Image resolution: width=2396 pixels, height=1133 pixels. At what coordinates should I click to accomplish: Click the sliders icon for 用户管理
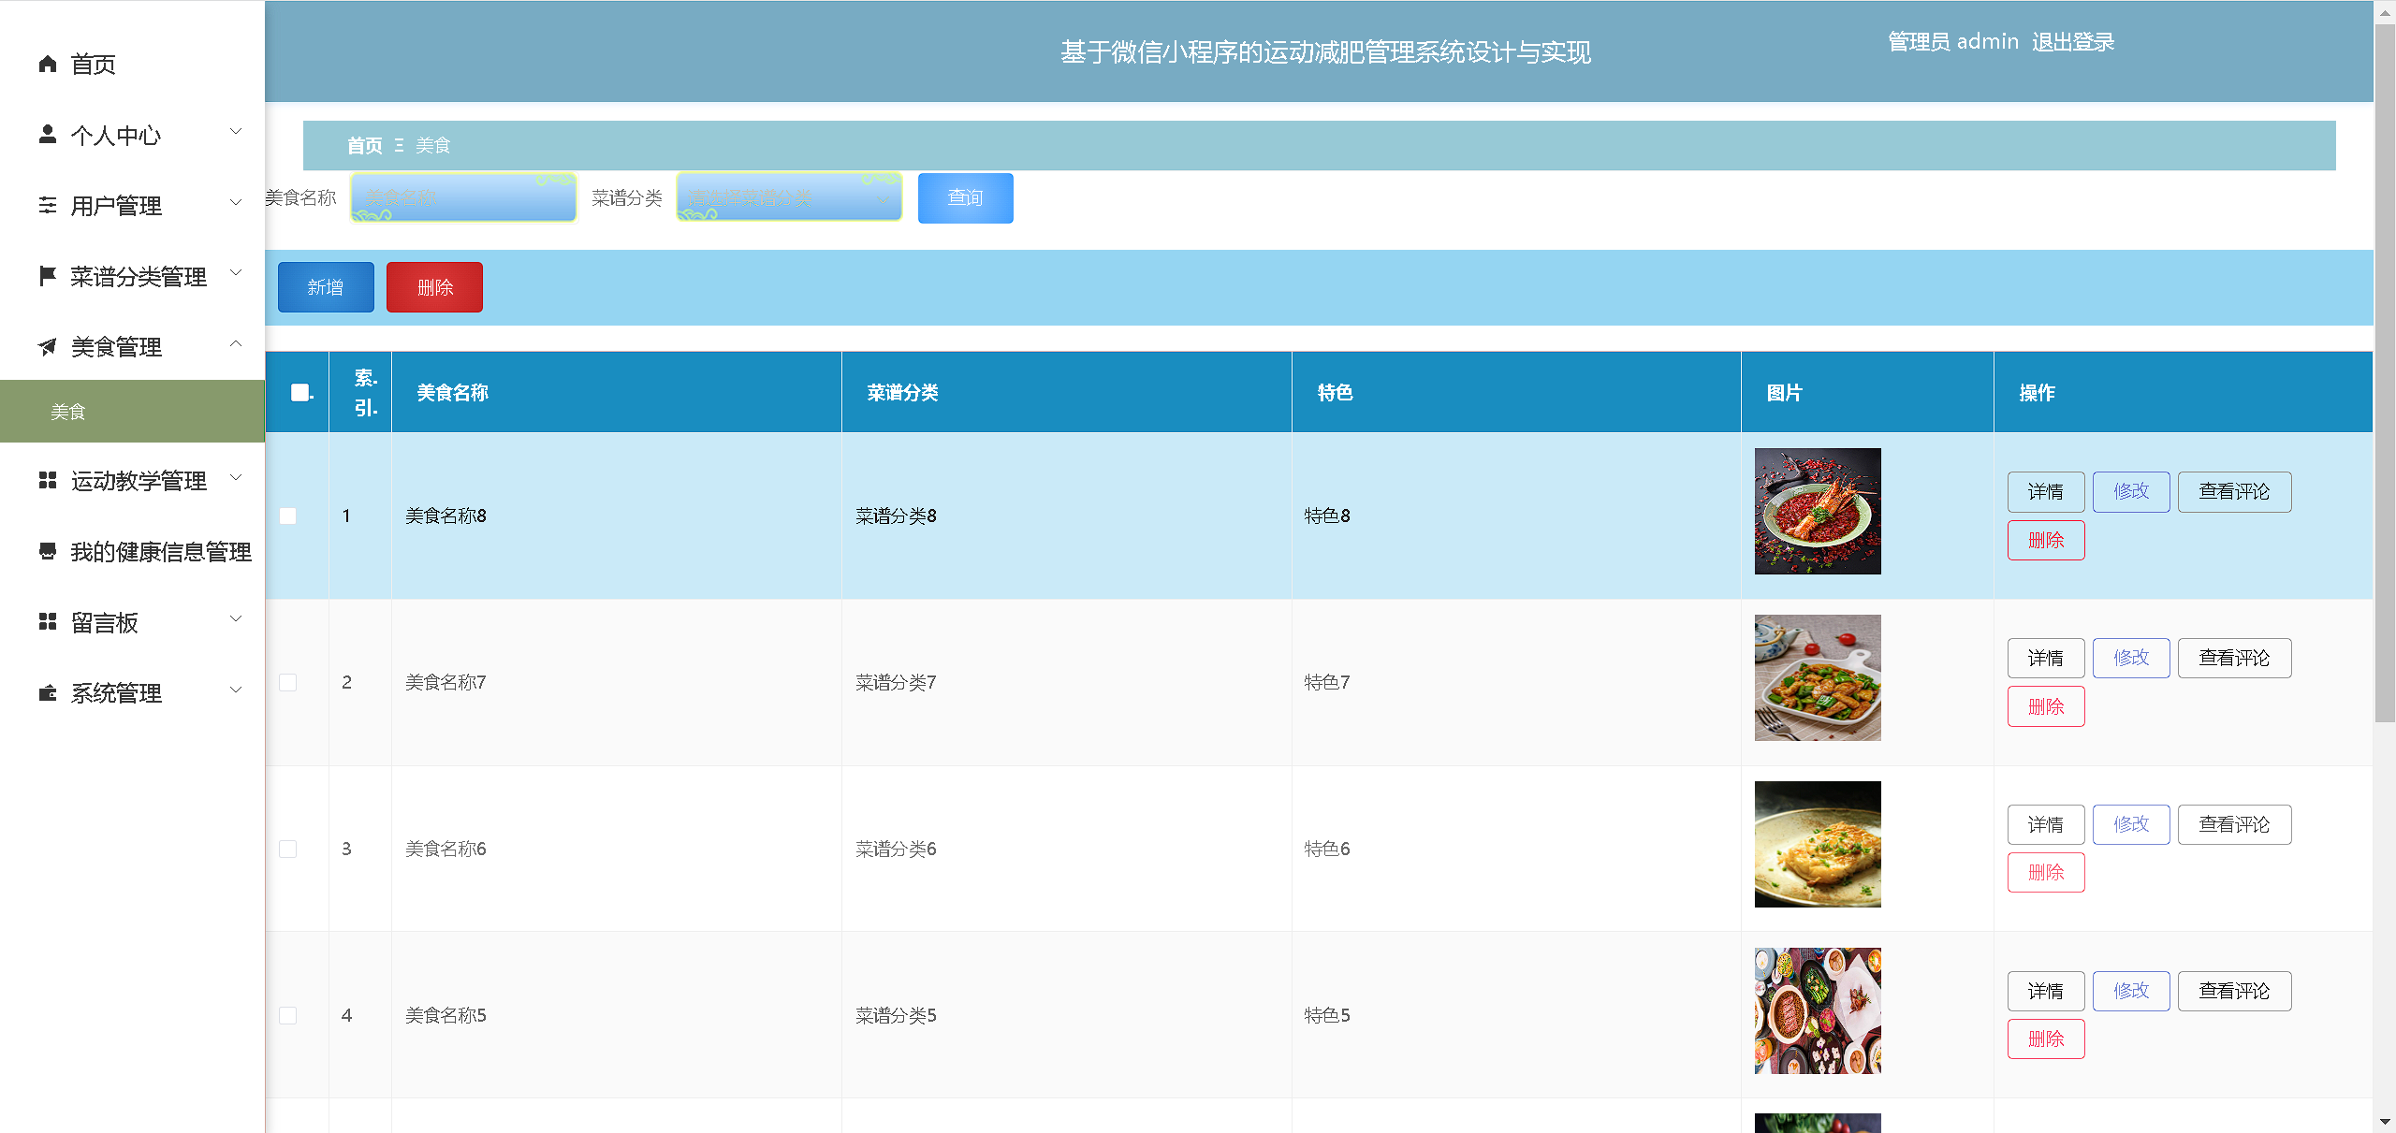[x=48, y=205]
